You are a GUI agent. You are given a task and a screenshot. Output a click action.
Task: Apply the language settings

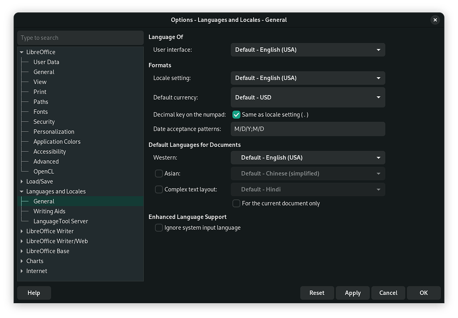point(352,293)
